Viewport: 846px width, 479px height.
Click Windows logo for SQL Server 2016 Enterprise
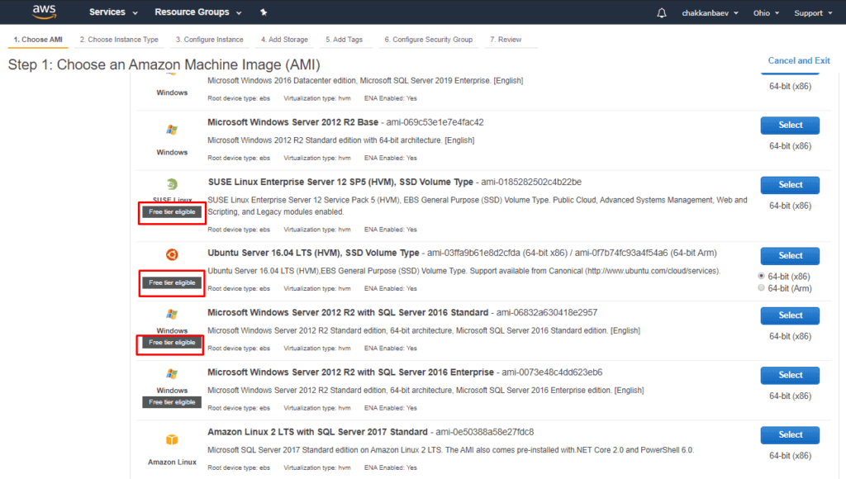click(172, 374)
